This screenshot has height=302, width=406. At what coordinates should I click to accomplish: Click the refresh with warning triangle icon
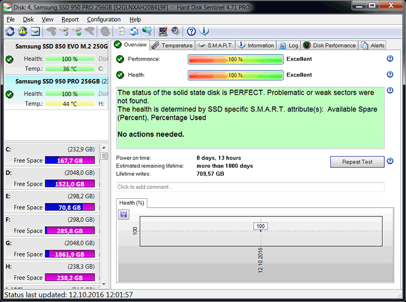tap(22, 31)
